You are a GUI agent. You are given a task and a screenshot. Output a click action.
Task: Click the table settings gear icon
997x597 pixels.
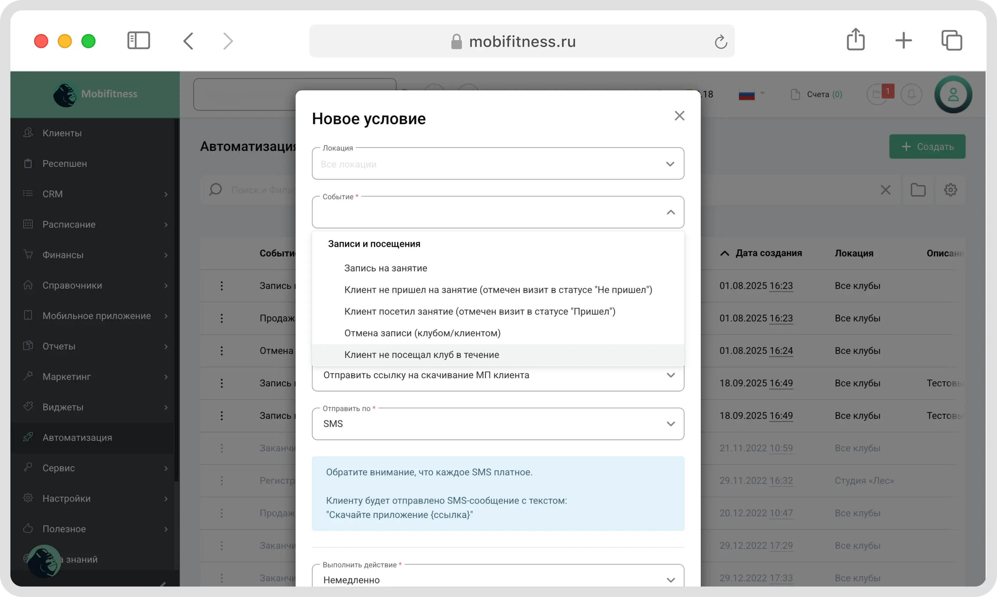(950, 190)
